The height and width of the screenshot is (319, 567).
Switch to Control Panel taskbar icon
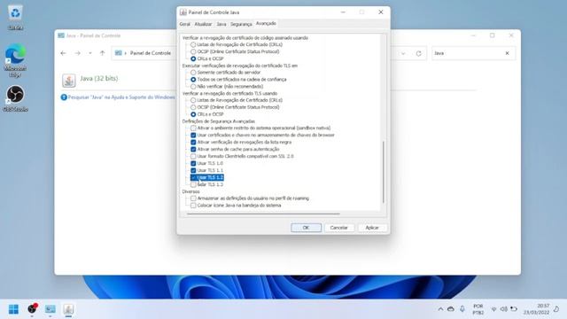tap(50, 309)
